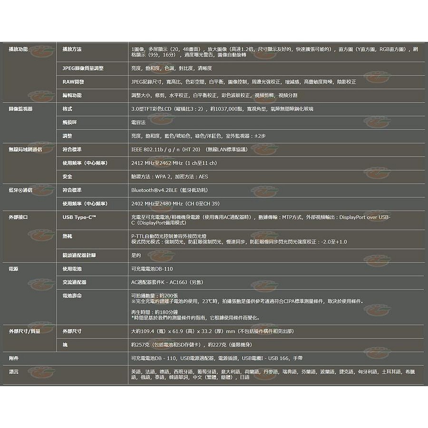Click the 無線局域網通信 section header
428x428 pixels.
25,149
